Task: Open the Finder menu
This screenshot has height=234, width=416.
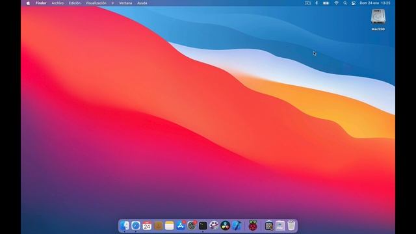Action: click(41, 3)
